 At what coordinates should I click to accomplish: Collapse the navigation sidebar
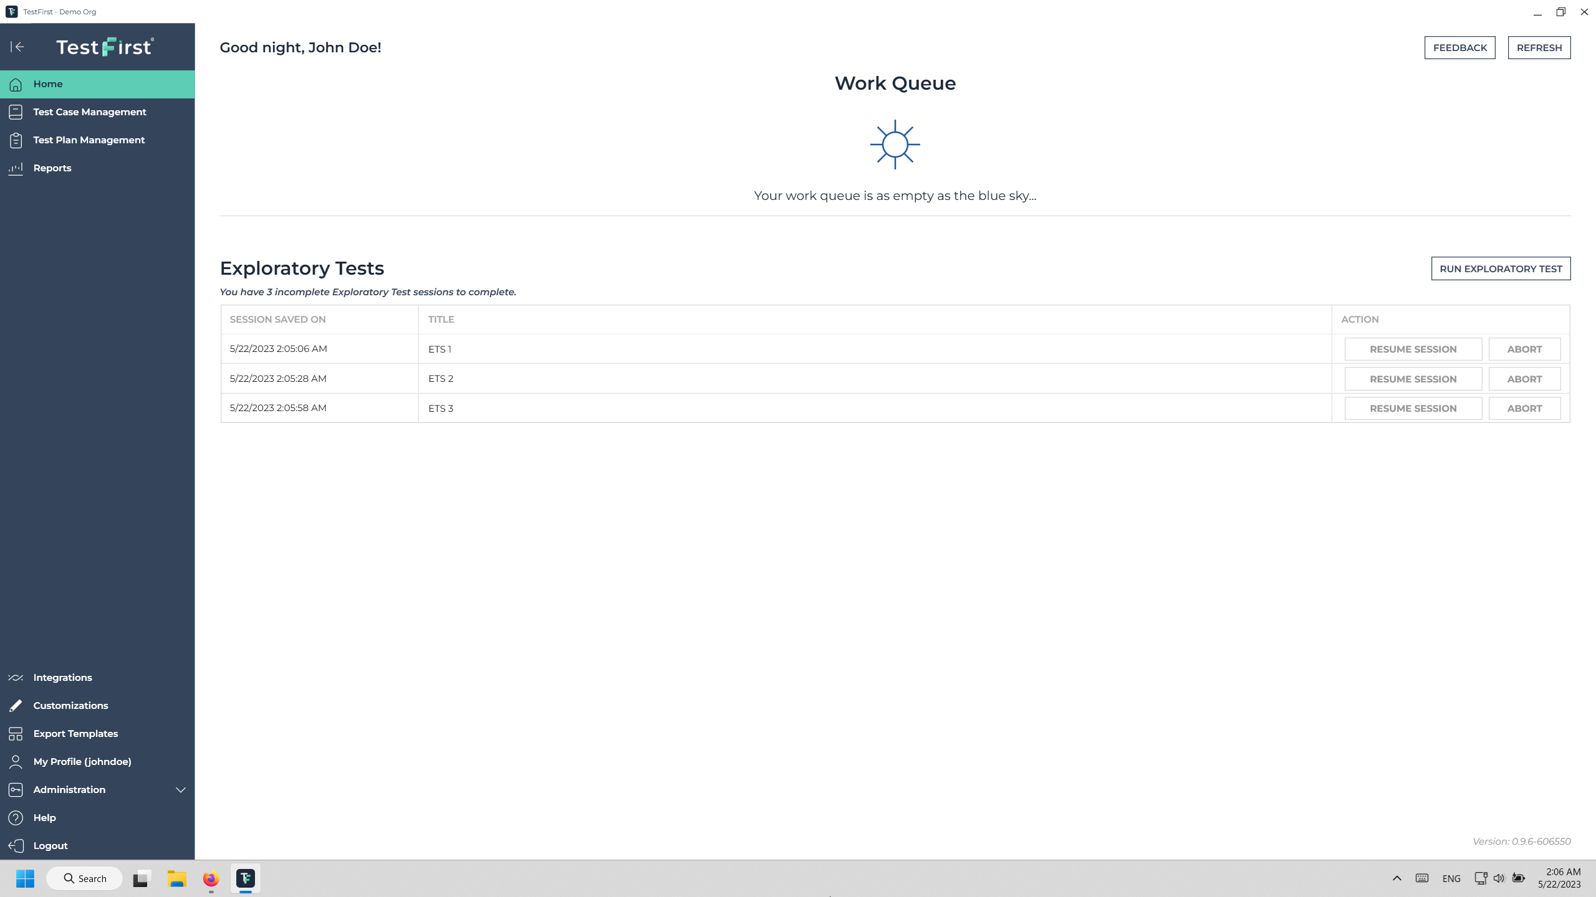(x=17, y=47)
